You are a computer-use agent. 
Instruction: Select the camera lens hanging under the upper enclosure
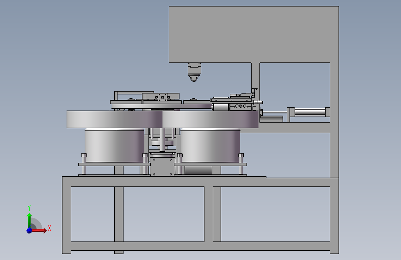[x=194, y=72]
